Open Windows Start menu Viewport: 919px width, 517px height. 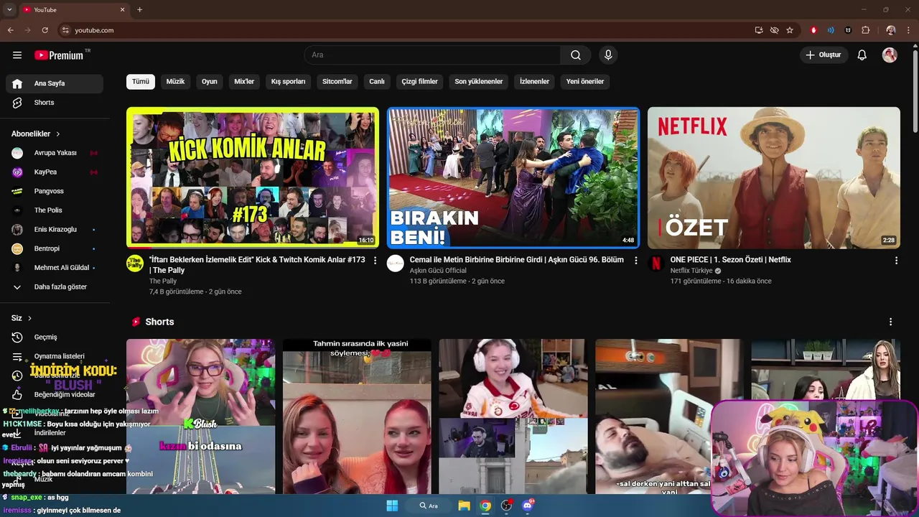click(x=392, y=506)
